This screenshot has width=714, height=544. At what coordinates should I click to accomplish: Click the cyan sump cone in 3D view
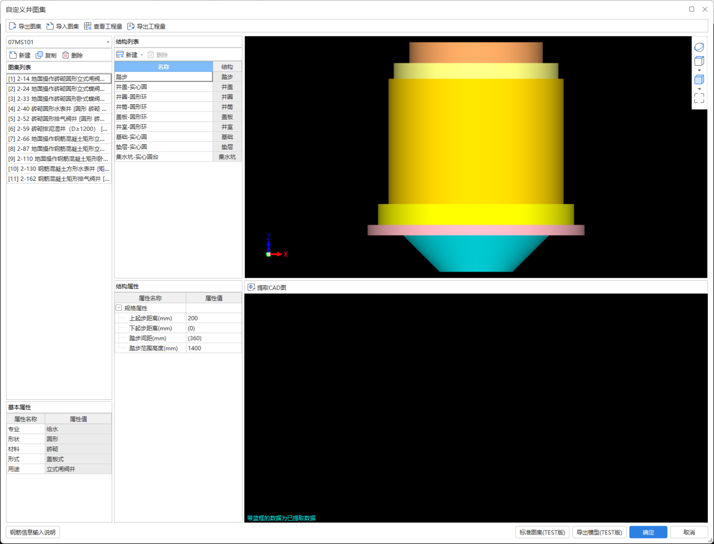[x=476, y=254]
